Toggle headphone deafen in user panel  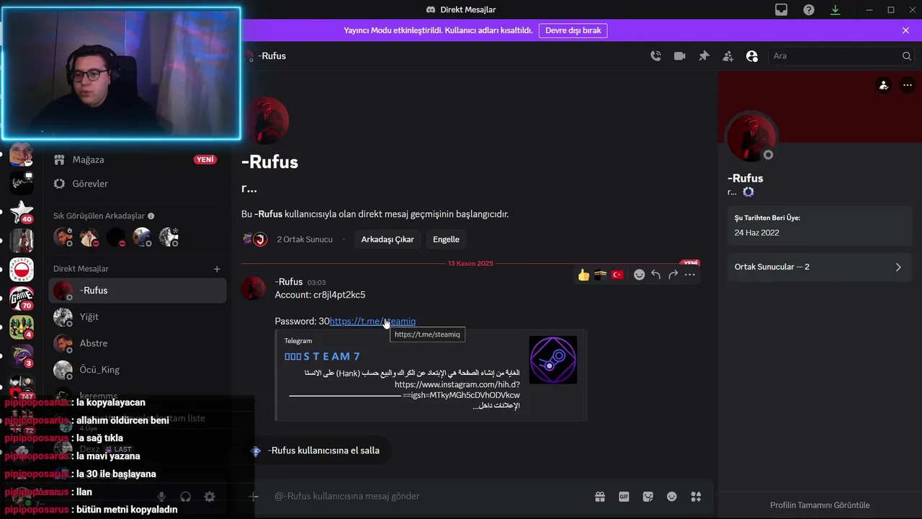point(186,497)
